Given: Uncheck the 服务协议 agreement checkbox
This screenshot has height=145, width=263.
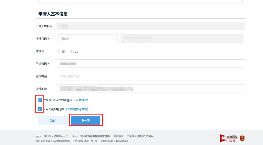Looking at the screenshot, I should coord(40,100).
